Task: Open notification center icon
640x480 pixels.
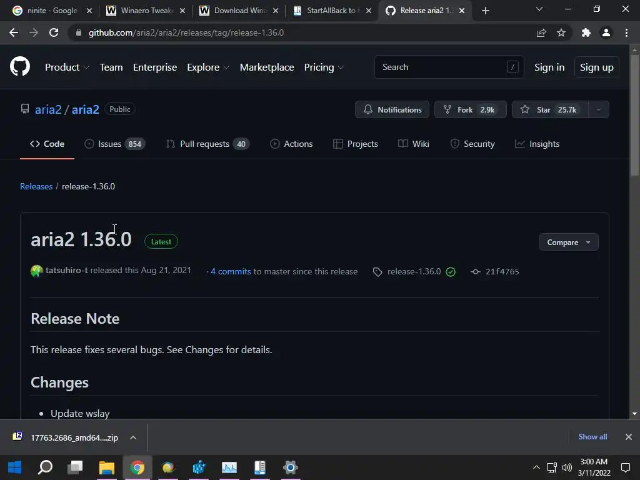Action: click(625, 467)
